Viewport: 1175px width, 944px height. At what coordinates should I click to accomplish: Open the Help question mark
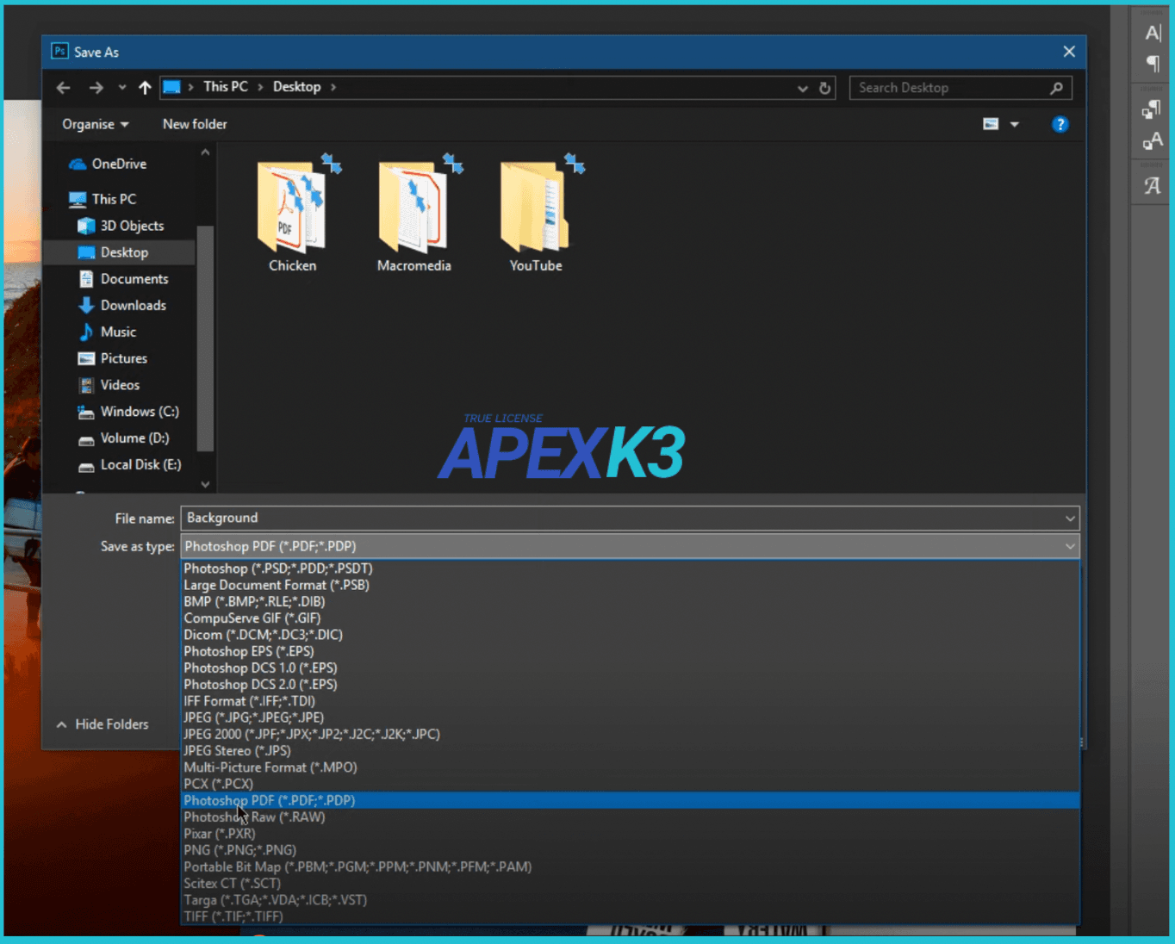1060,124
